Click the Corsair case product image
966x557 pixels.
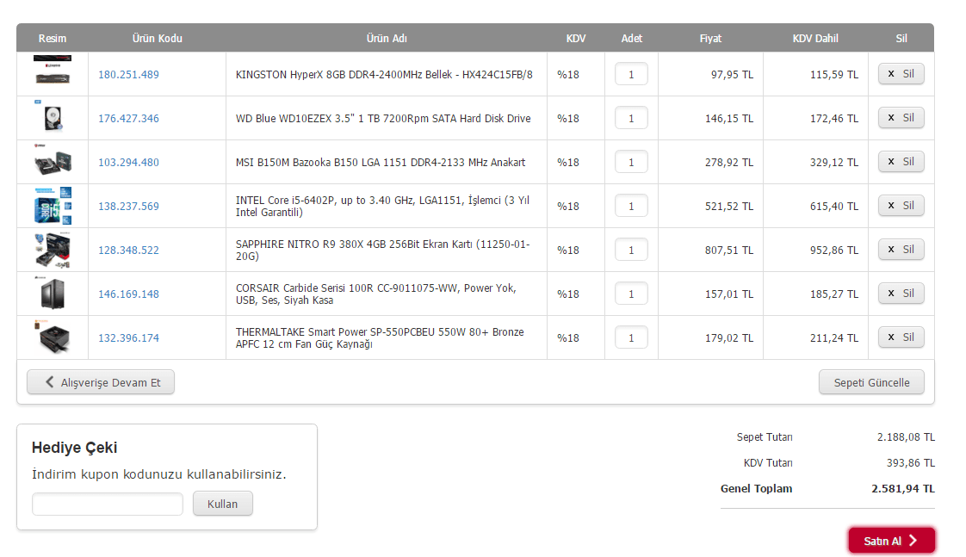pos(53,294)
